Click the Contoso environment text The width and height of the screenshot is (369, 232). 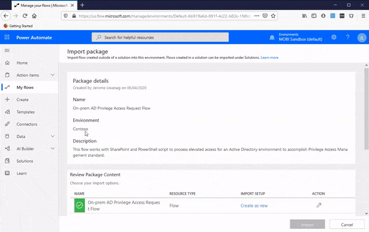(80, 129)
